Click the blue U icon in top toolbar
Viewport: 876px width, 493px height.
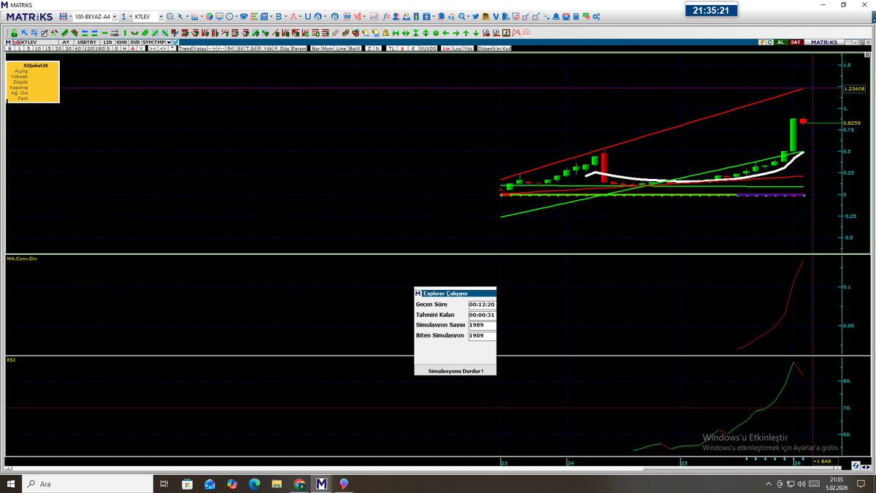point(308,16)
